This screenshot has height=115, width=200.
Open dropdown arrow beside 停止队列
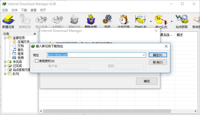coord(172,21)
